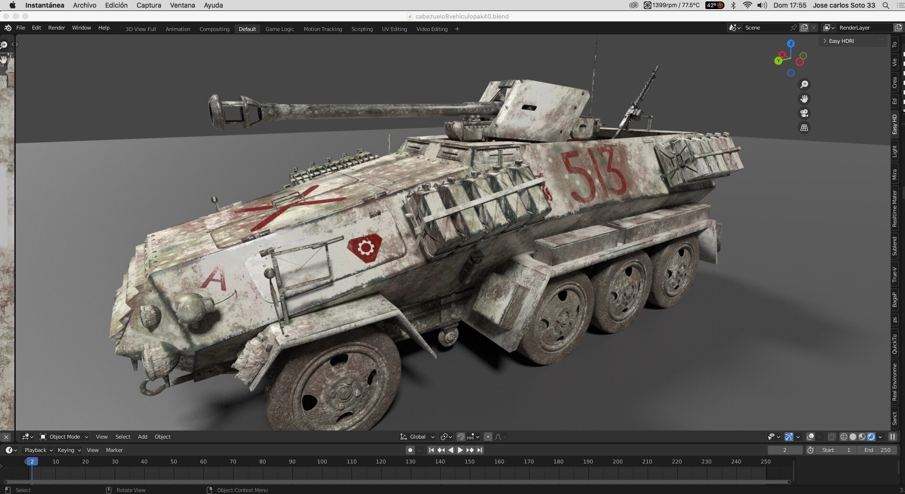Switch to wireframe viewport shading
The width and height of the screenshot is (905, 494).
coord(844,437)
